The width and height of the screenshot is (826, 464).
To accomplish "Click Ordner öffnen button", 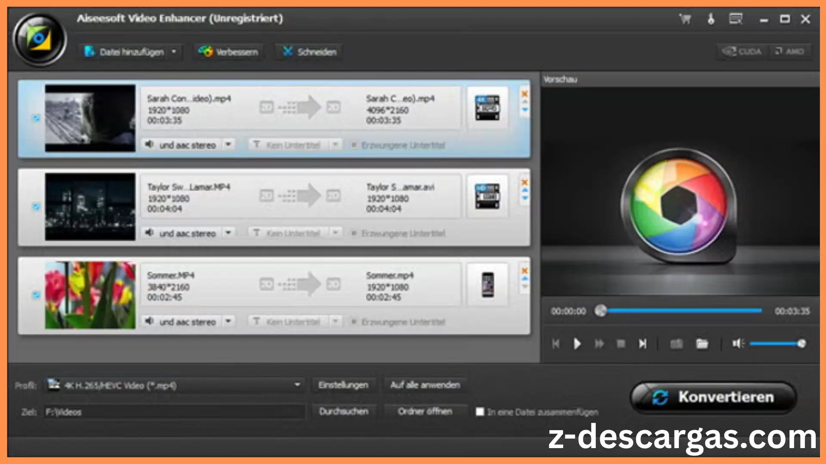I will [x=425, y=412].
